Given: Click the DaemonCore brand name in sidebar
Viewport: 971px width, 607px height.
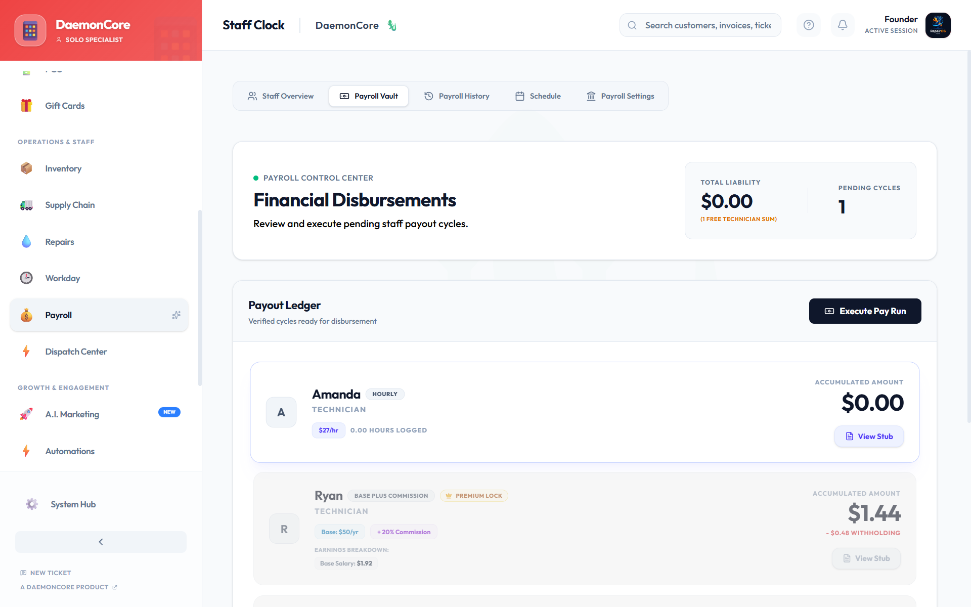Looking at the screenshot, I should click(93, 24).
